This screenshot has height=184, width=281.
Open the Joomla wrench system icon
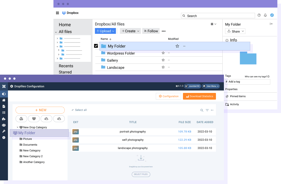tap(4, 131)
